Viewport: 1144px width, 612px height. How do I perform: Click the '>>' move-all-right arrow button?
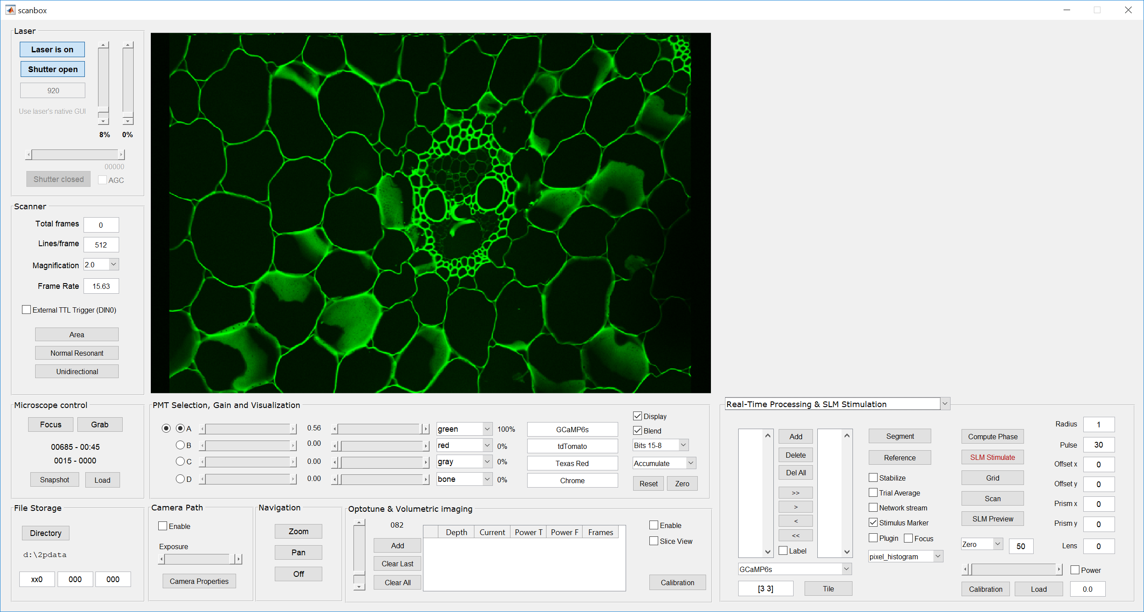point(795,492)
